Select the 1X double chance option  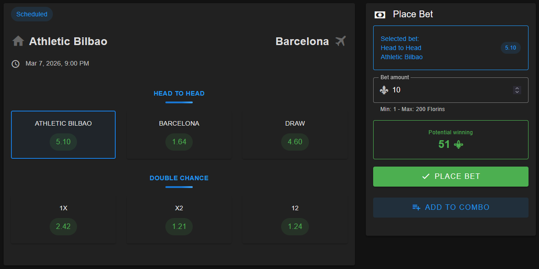pos(63,218)
